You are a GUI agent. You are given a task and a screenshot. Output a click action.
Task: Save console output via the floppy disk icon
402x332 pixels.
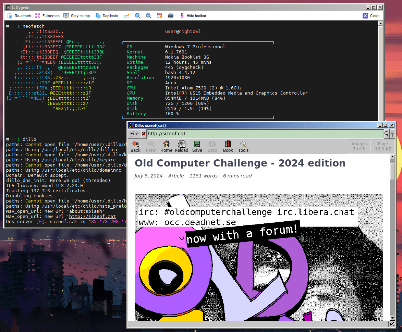coord(159,16)
